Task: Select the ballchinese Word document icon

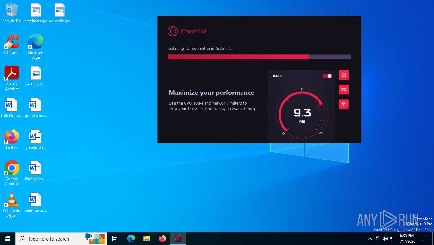Action: tap(12, 108)
